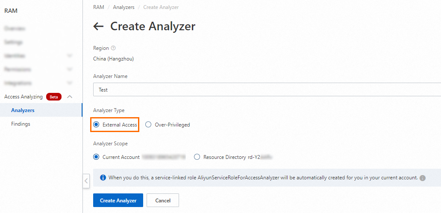Click the Create Analyzer button
This screenshot has height=213, width=441.
[x=118, y=200]
